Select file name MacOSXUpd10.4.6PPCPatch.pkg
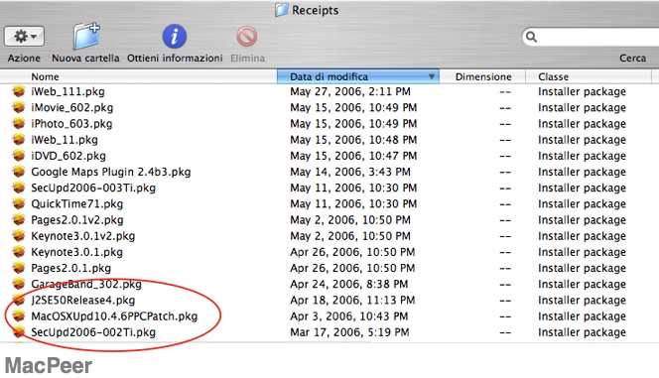Viewport: 659px width, 378px height. 114,315
